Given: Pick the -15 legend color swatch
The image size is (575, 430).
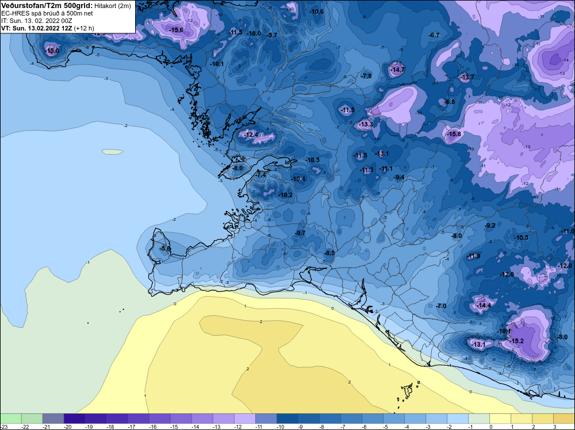Looking at the screenshot, I should 181,419.
